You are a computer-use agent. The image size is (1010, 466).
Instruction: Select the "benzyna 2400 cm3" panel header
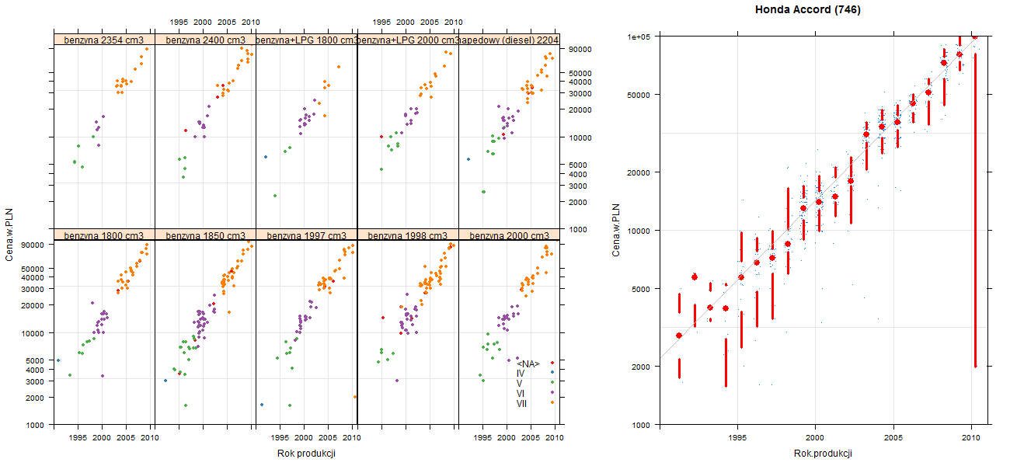(x=205, y=40)
